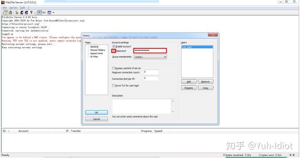
Task: Select the /C/ path display toolbar button
Action: (40, 13)
